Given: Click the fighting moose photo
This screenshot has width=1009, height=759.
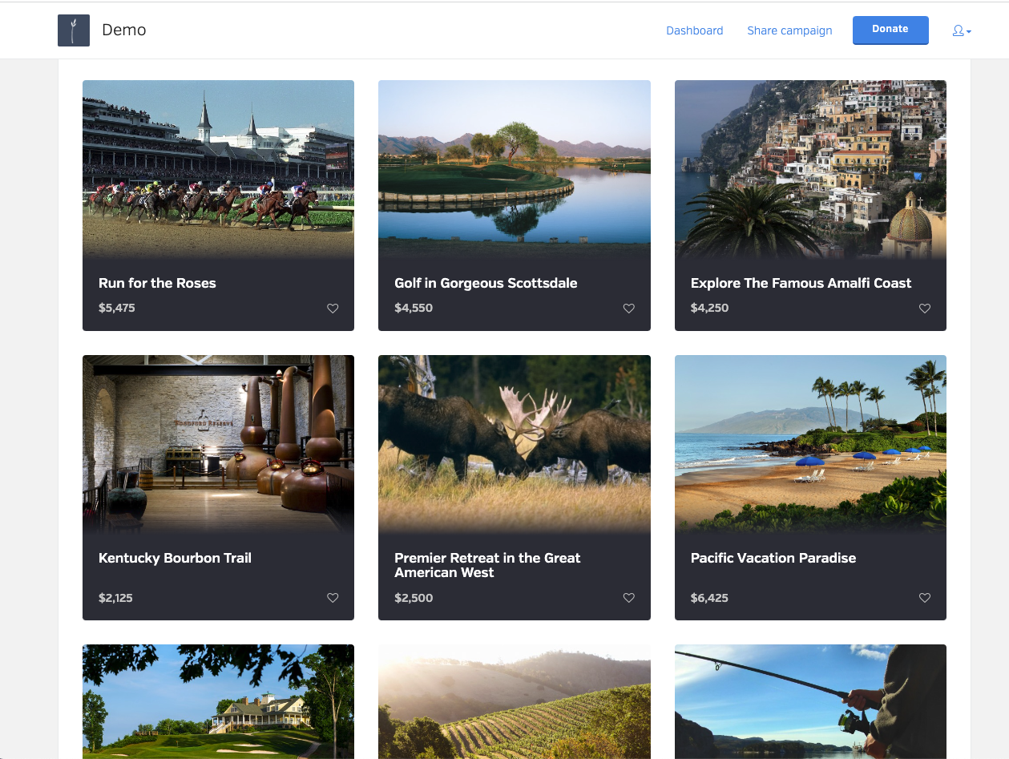Looking at the screenshot, I should [x=514, y=443].
